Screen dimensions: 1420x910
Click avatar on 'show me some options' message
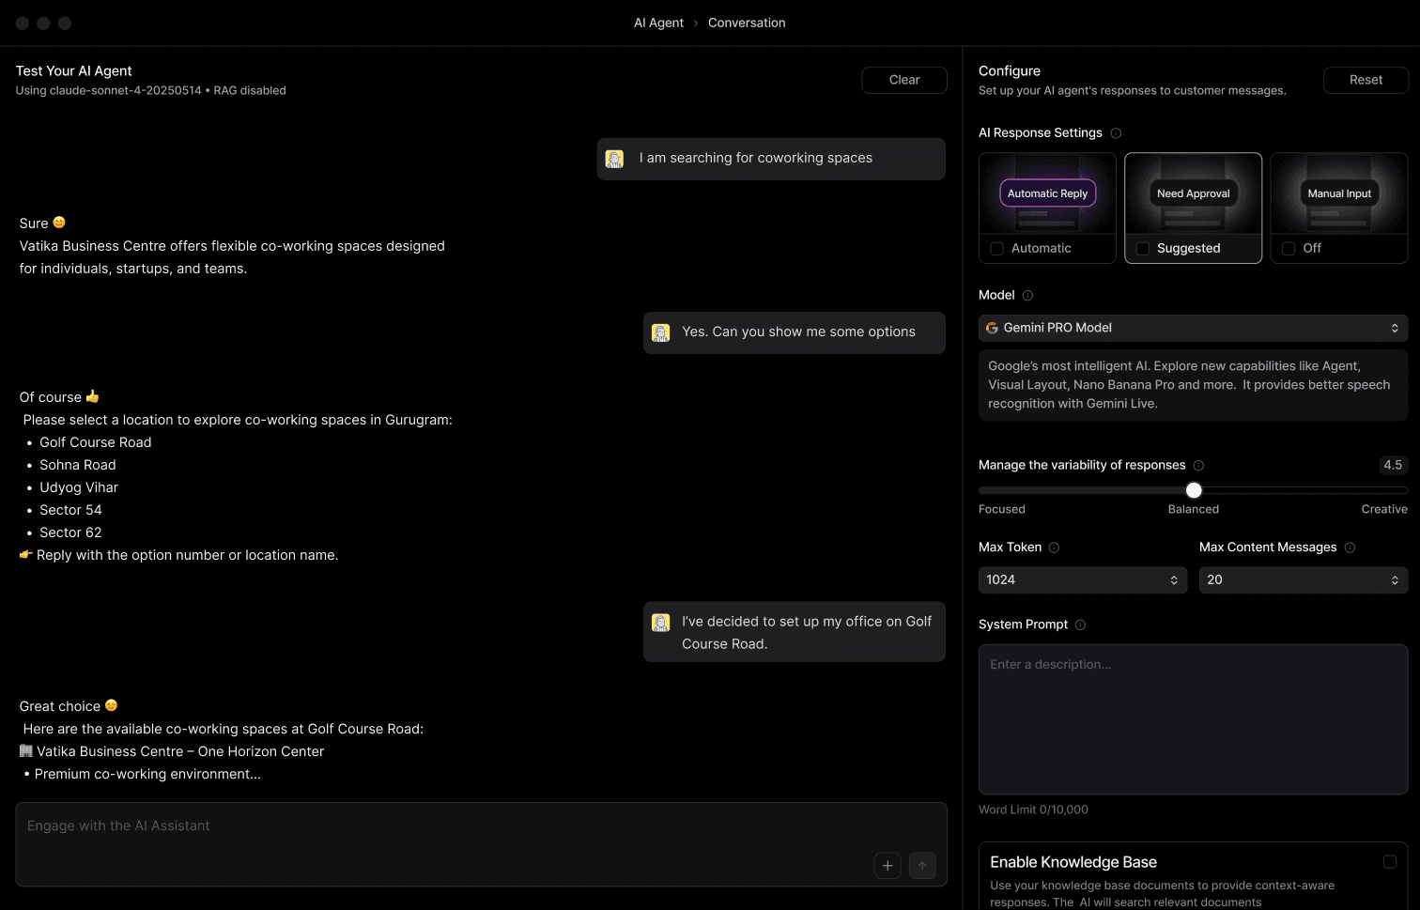click(661, 332)
